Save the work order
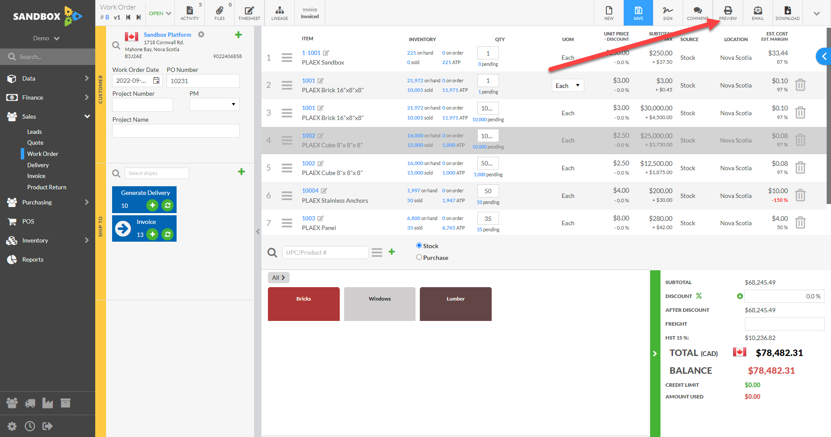The image size is (831, 437). pyautogui.click(x=638, y=13)
